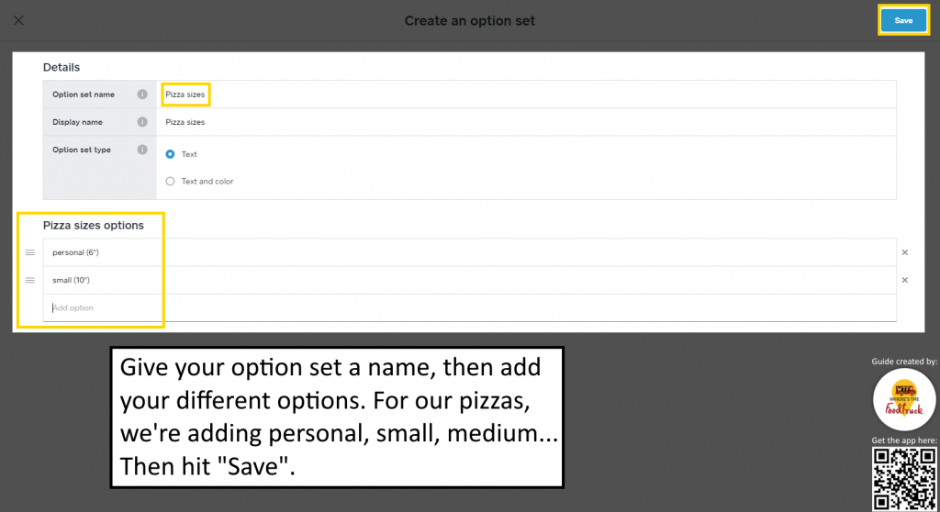
Task: Click the reorder handle next to small (10")
Action: 30,280
